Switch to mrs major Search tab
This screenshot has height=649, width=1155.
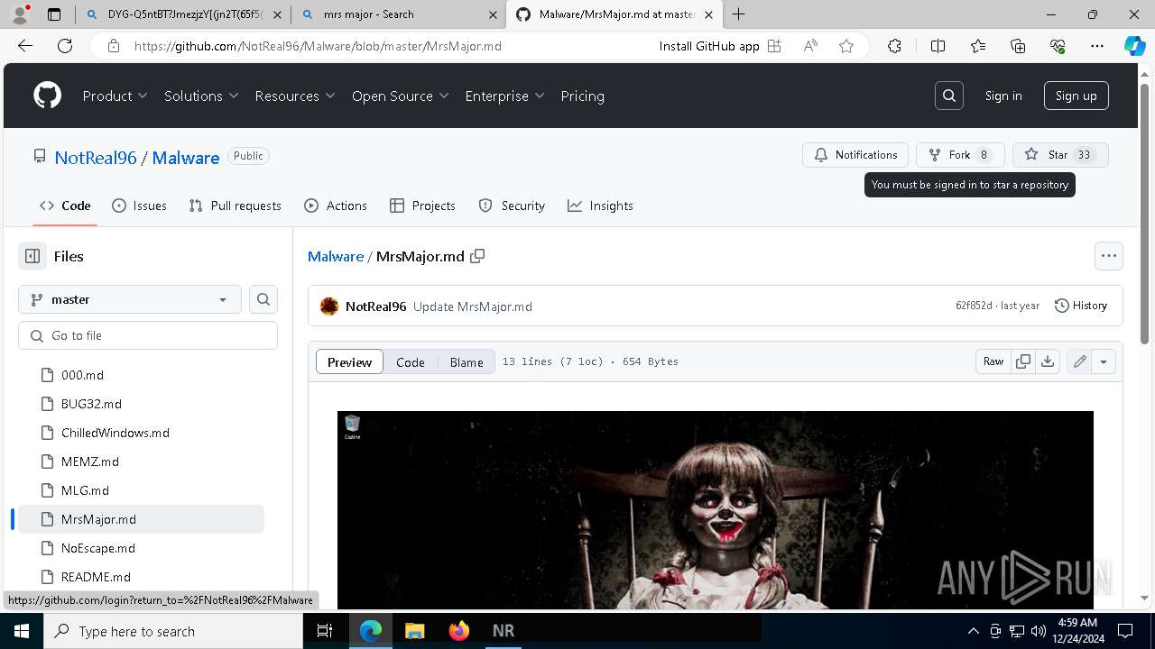tap(399, 14)
